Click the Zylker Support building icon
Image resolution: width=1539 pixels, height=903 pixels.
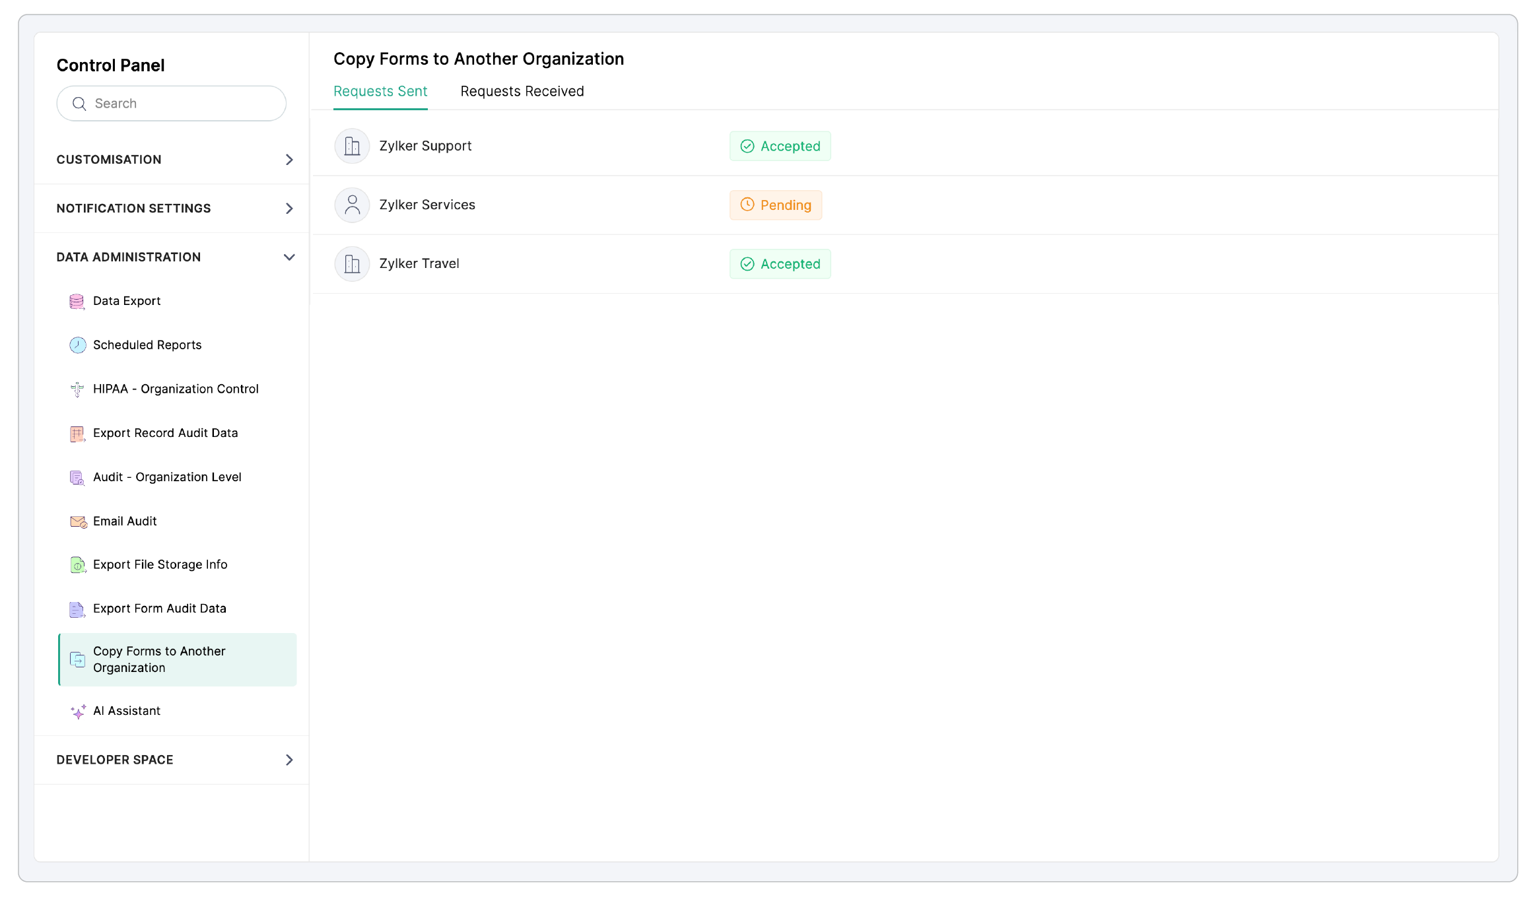coord(352,147)
